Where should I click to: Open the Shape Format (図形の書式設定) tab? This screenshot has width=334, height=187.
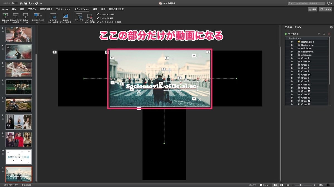(116, 9)
